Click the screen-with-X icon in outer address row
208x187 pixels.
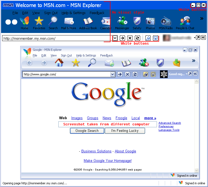tap(156, 38)
